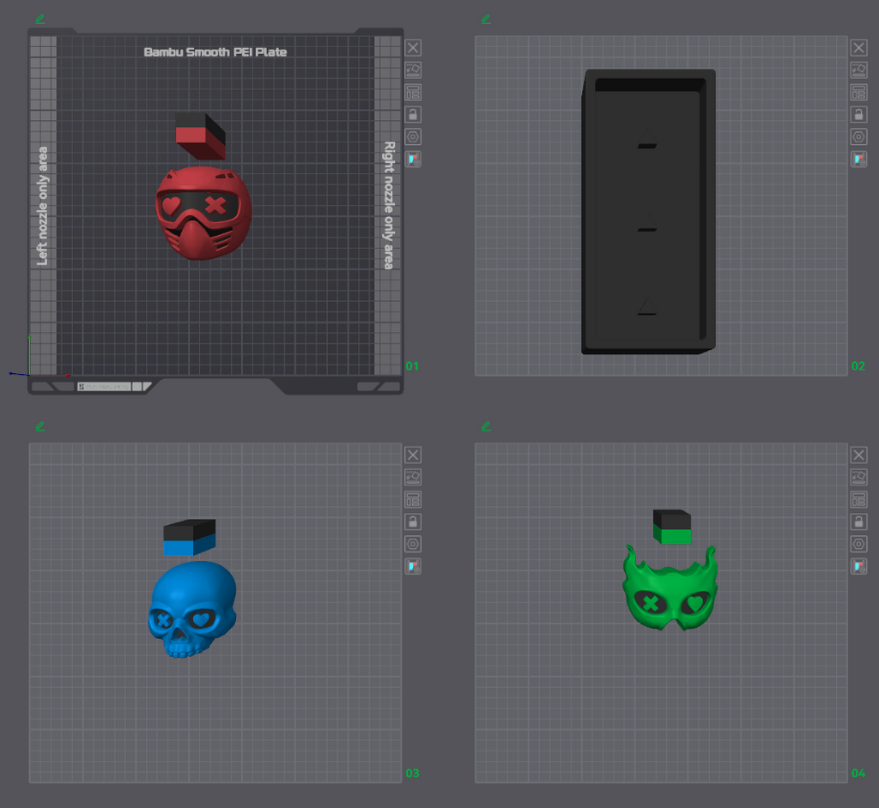Select the green mask model on plate 04

pos(670,588)
